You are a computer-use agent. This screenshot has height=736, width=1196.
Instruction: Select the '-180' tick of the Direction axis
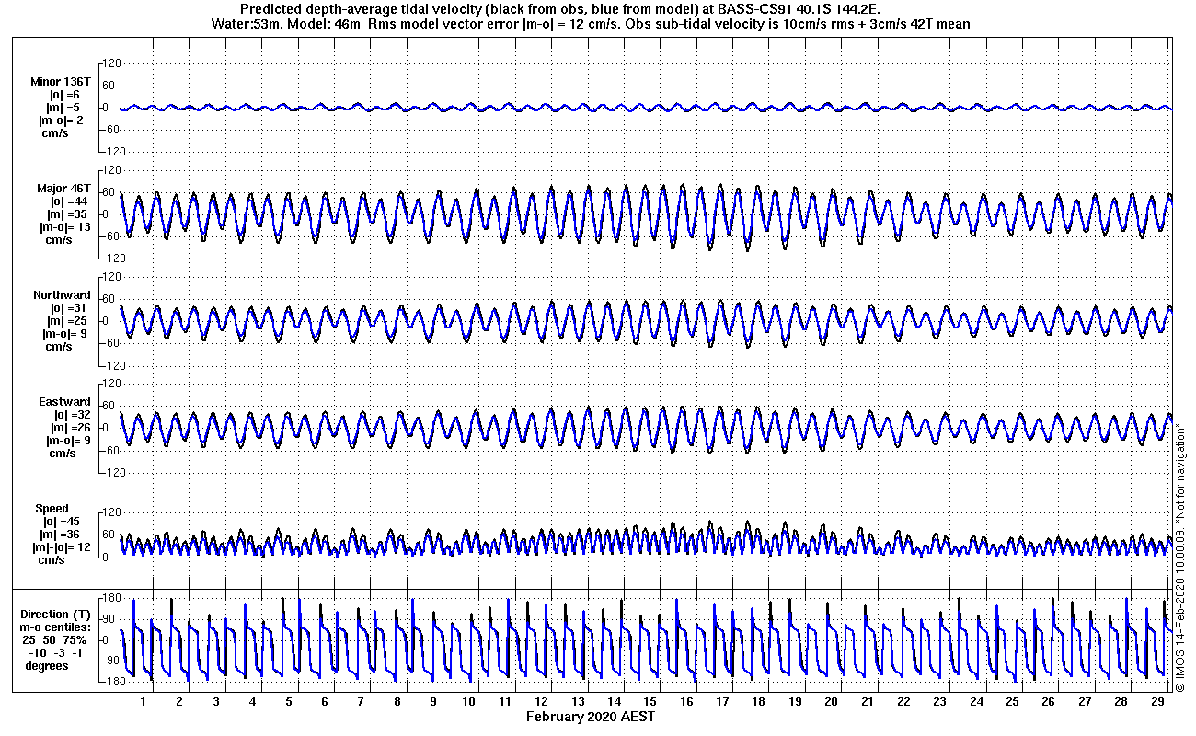coord(110,682)
